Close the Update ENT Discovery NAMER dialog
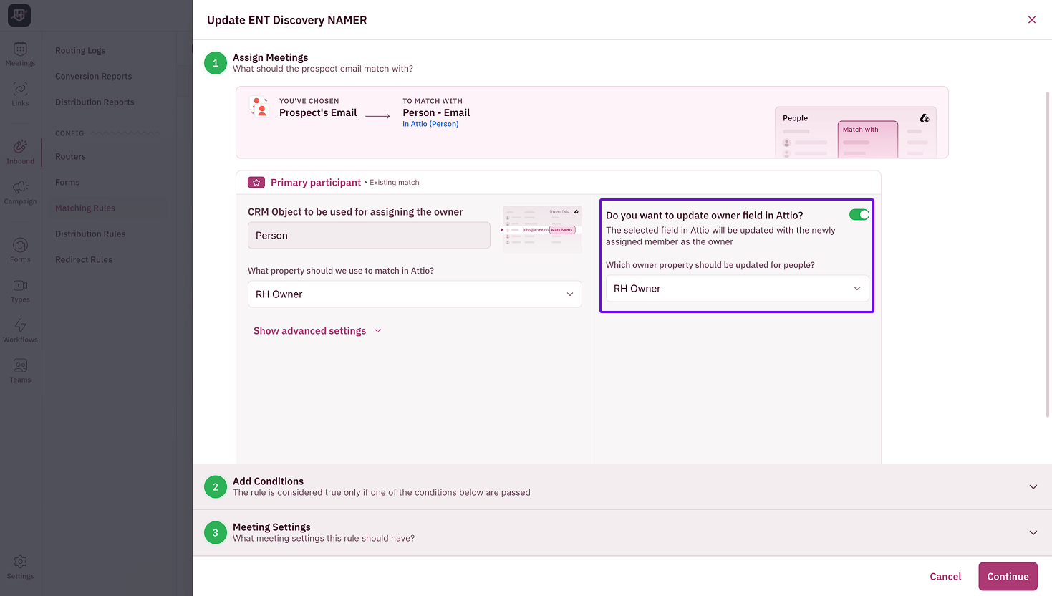The image size is (1052, 596). (x=1032, y=19)
